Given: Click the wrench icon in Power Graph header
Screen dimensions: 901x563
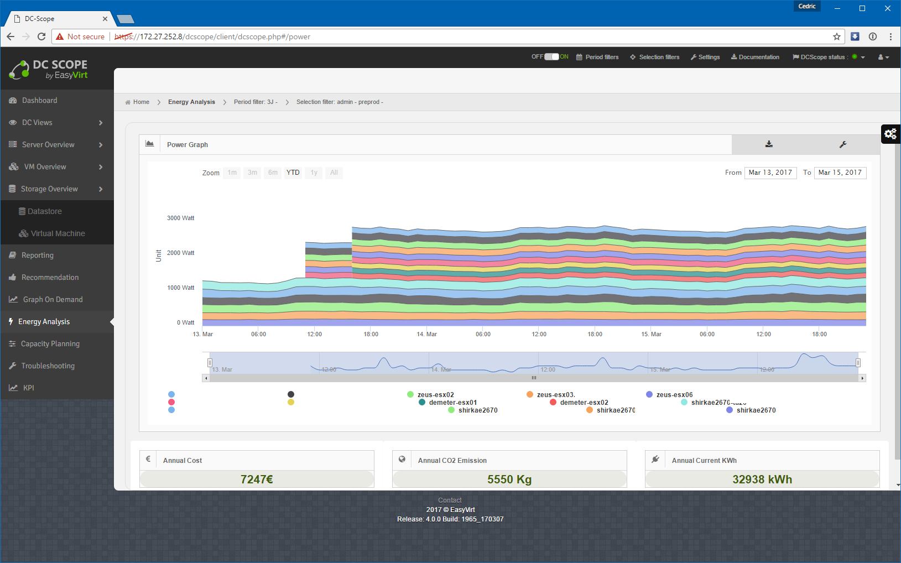Looking at the screenshot, I should 843,144.
